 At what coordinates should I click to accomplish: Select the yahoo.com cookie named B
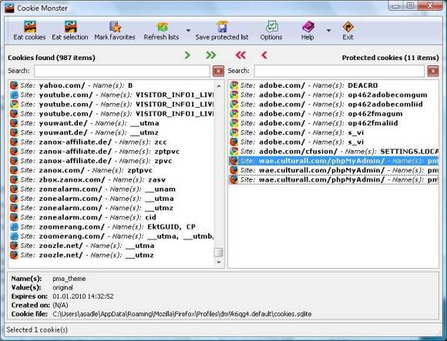111,85
